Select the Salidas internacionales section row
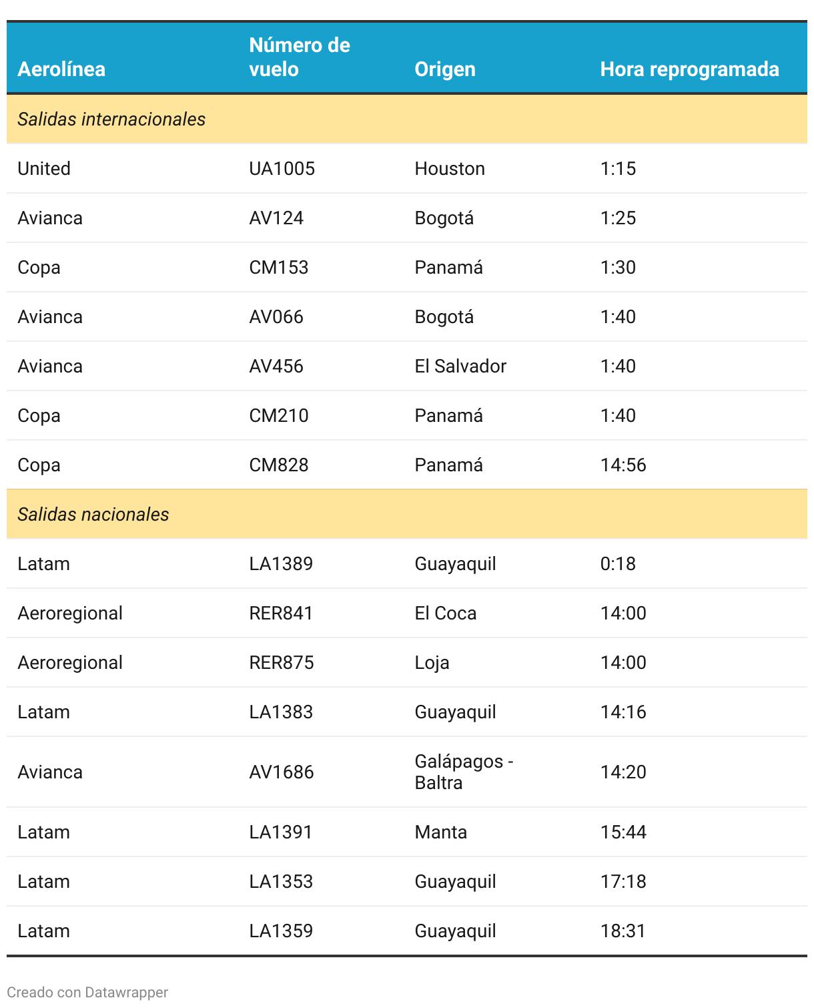The height and width of the screenshot is (1008, 814). [x=111, y=119]
